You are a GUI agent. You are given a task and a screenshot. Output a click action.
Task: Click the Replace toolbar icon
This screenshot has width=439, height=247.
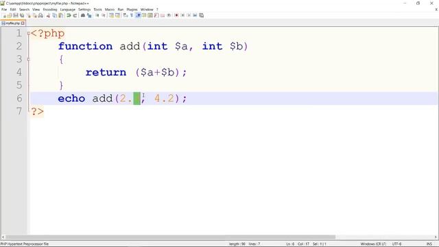tap(89, 15)
